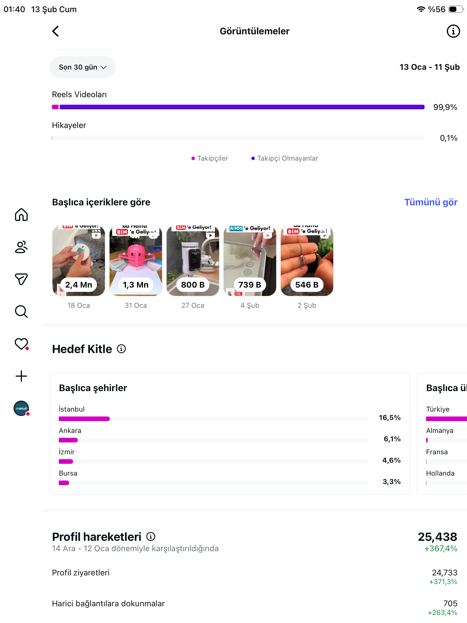
Task: Open the A101 739 B reel
Action: 250,261
